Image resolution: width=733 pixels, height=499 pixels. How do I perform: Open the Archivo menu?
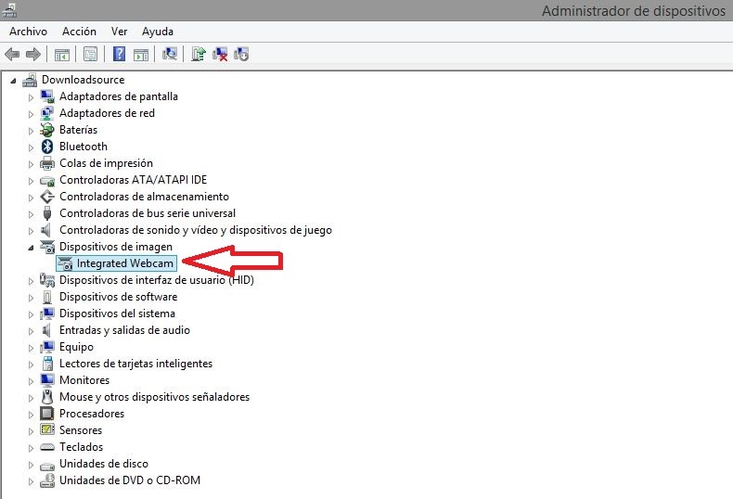[28, 32]
